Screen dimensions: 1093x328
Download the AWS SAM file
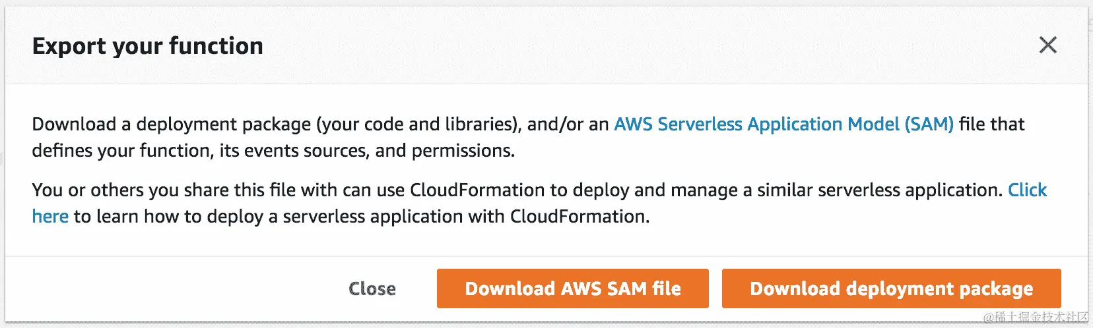tap(572, 288)
